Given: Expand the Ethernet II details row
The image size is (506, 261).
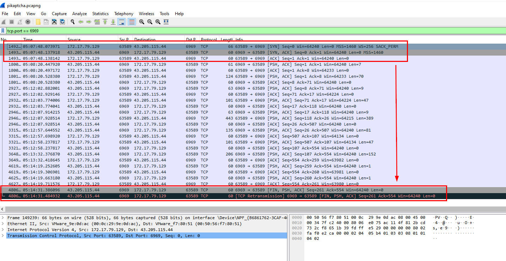Looking at the screenshot, I should click(3, 224).
